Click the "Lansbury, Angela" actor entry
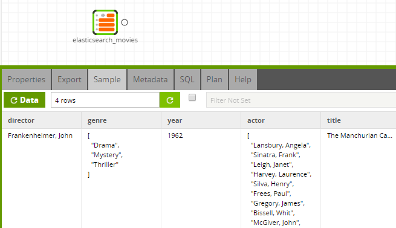The width and height of the screenshot is (396, 228). click(281, 145)
